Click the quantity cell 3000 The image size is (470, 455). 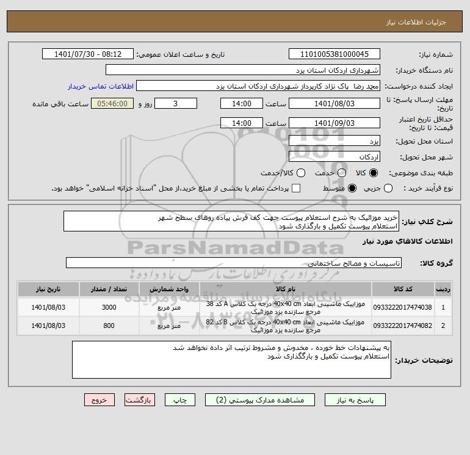(x=109, y=307)
